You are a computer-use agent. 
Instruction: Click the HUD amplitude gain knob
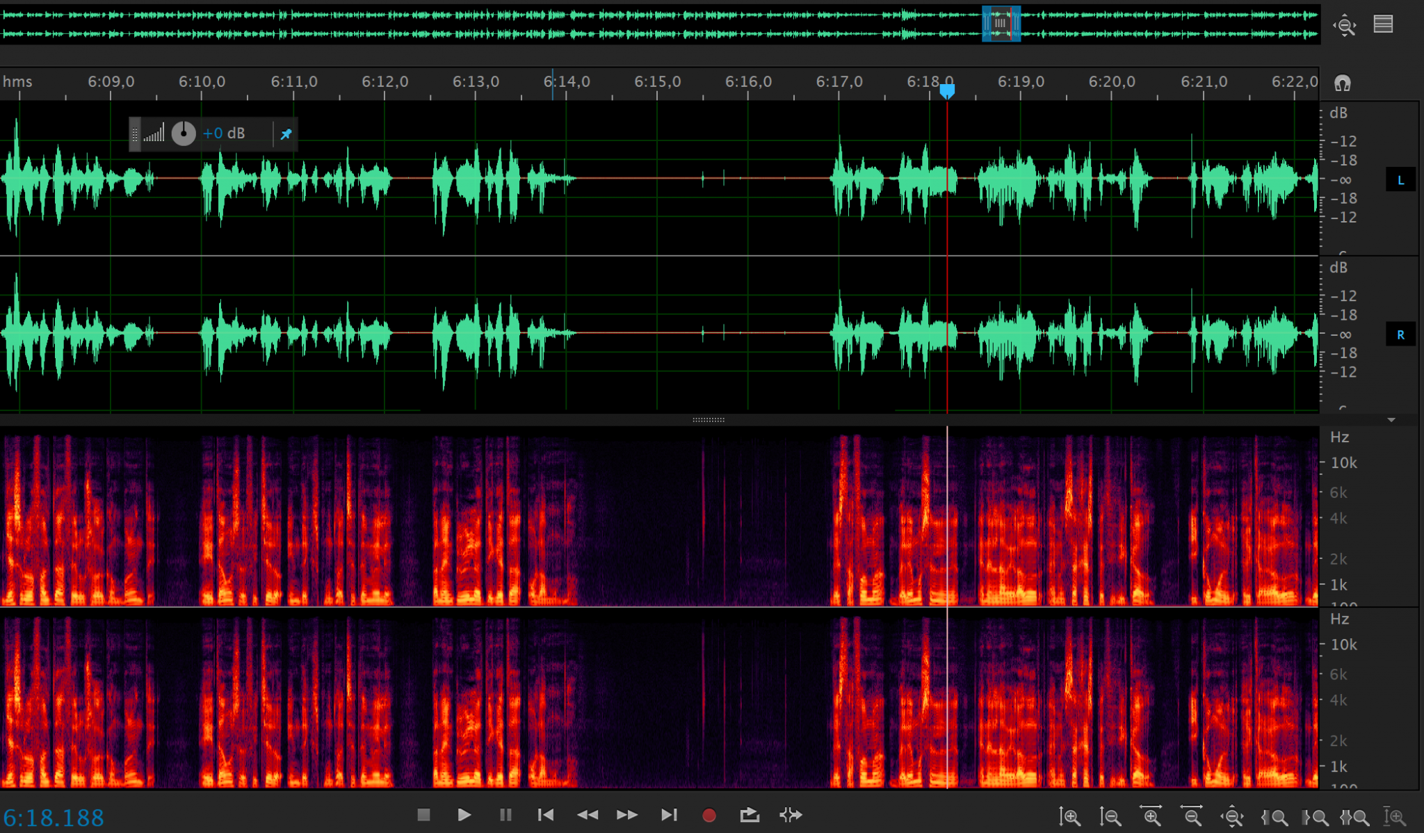click(x=184, y=134)
